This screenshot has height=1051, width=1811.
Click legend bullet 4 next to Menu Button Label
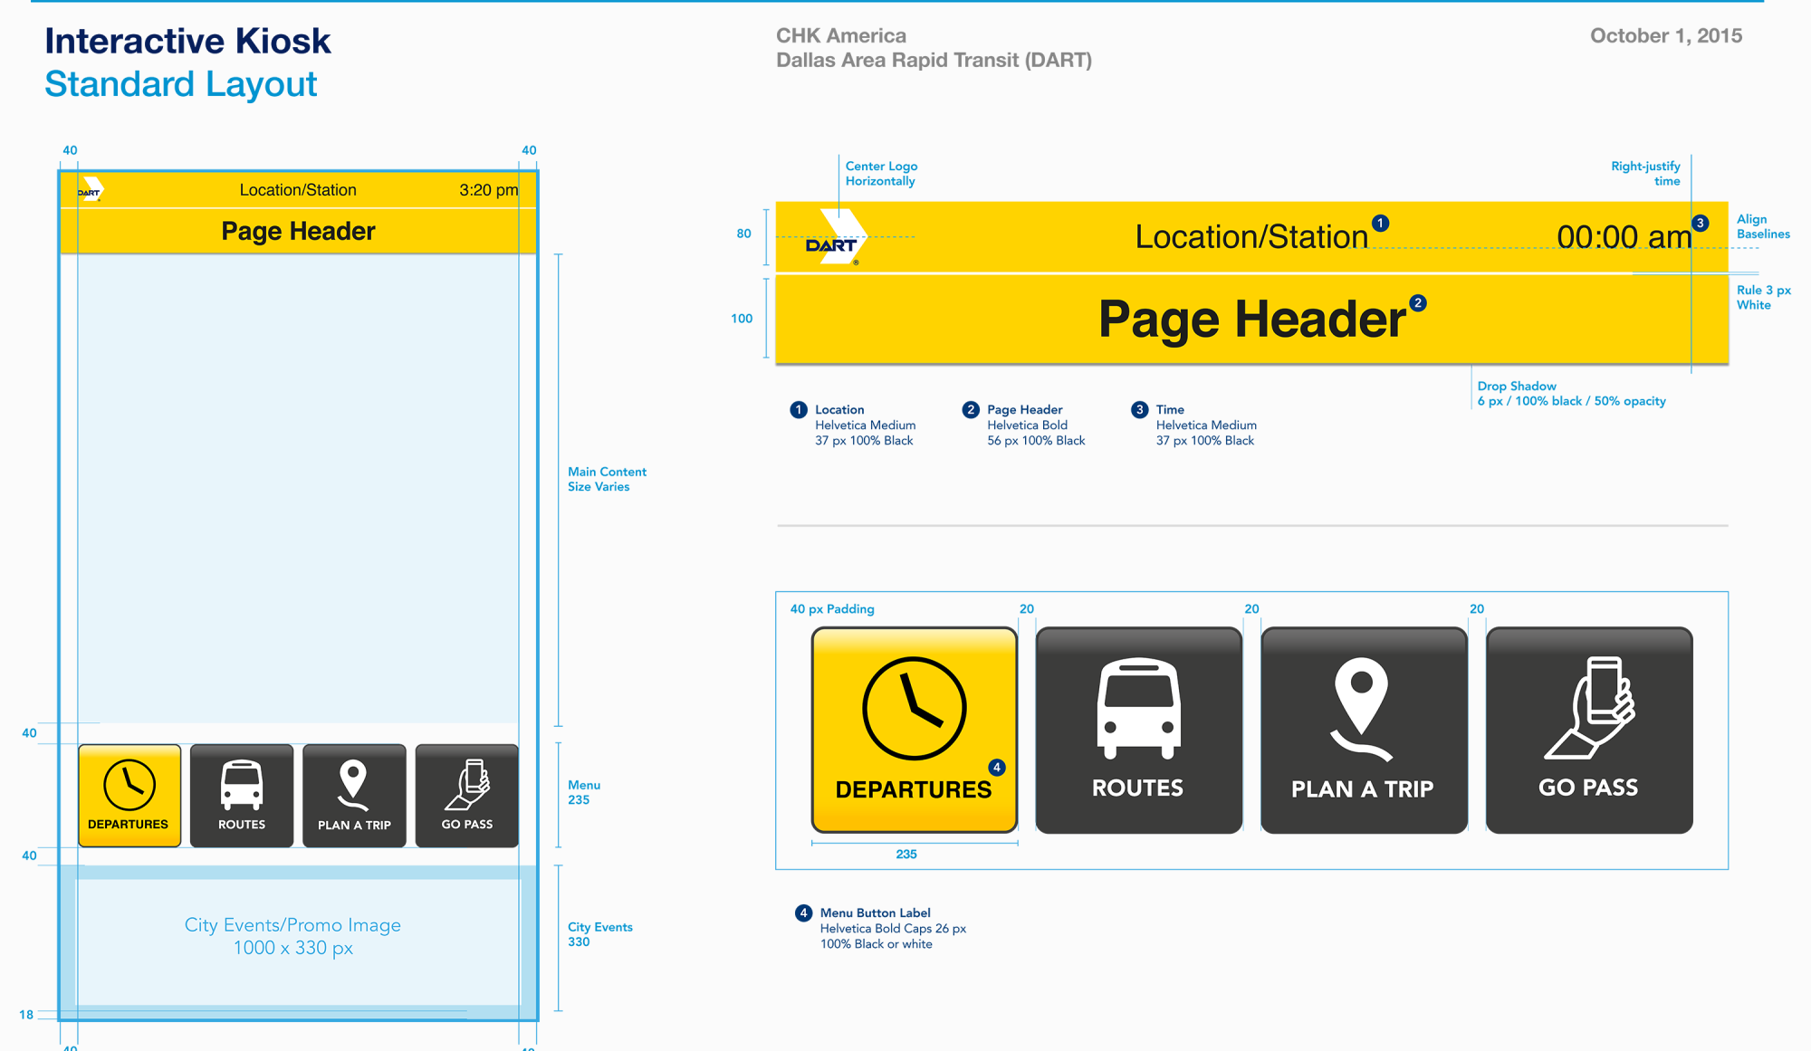(x=803, y=912)
